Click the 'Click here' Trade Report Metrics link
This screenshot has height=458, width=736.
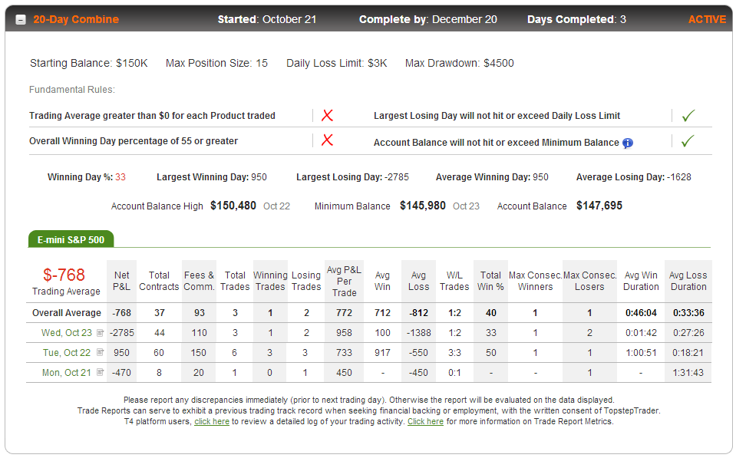425,421
